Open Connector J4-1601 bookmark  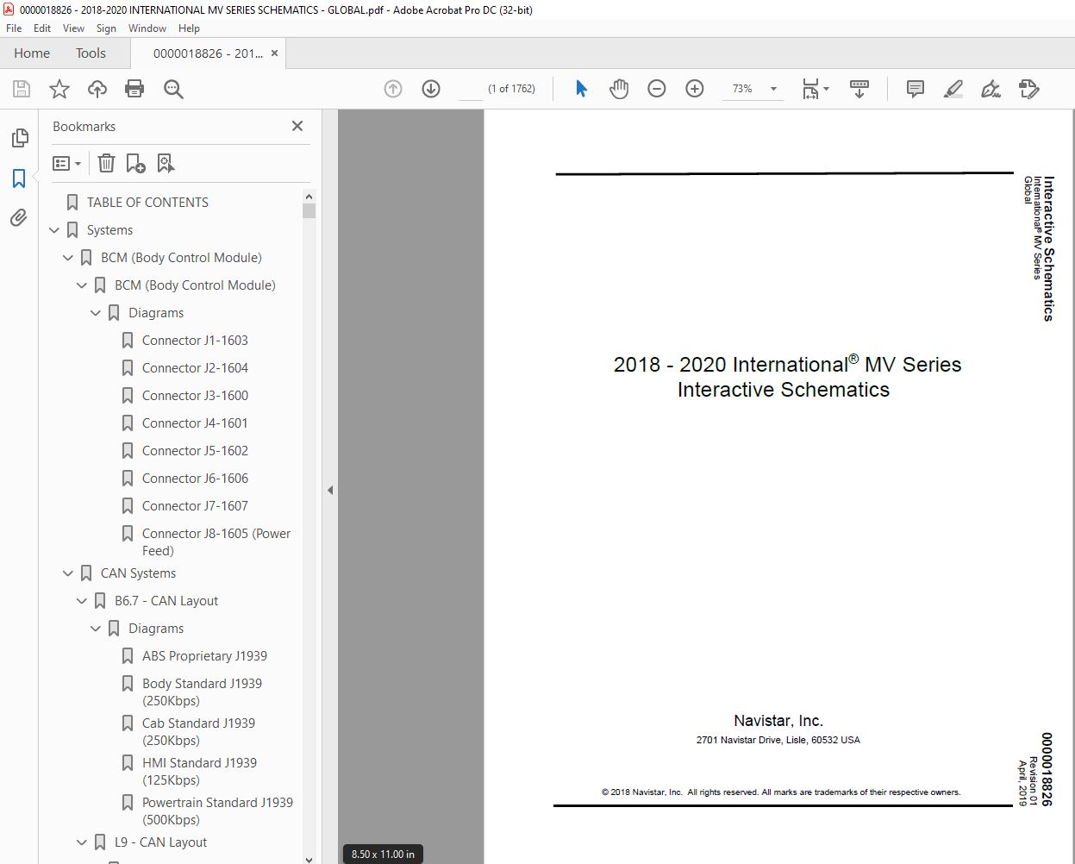(195, 423)
